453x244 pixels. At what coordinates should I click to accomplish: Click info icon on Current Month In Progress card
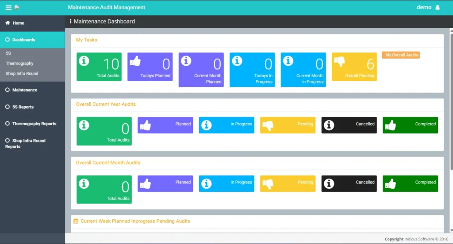pyautogui.click(x=288, y=61)
